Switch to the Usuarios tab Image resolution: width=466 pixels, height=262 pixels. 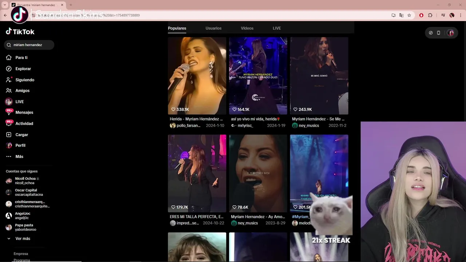point(213,28)
